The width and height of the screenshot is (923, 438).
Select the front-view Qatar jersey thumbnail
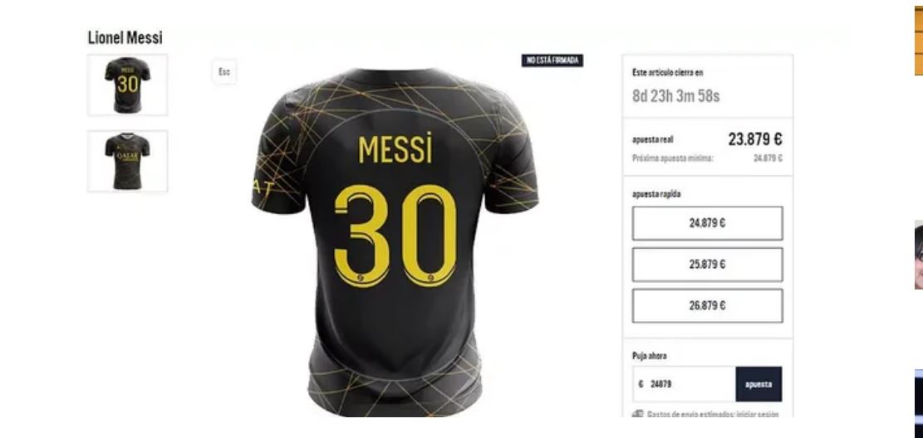(128, 161)
